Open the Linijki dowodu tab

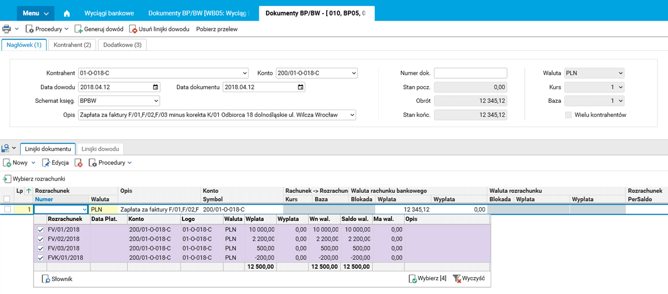(100, 149)
